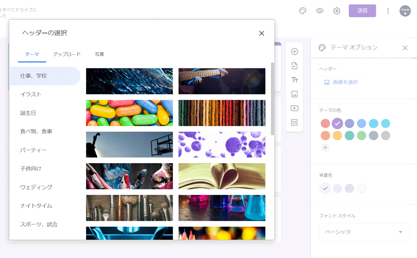
Task: Click the 画像を選択 button
Action: (341, 82)
